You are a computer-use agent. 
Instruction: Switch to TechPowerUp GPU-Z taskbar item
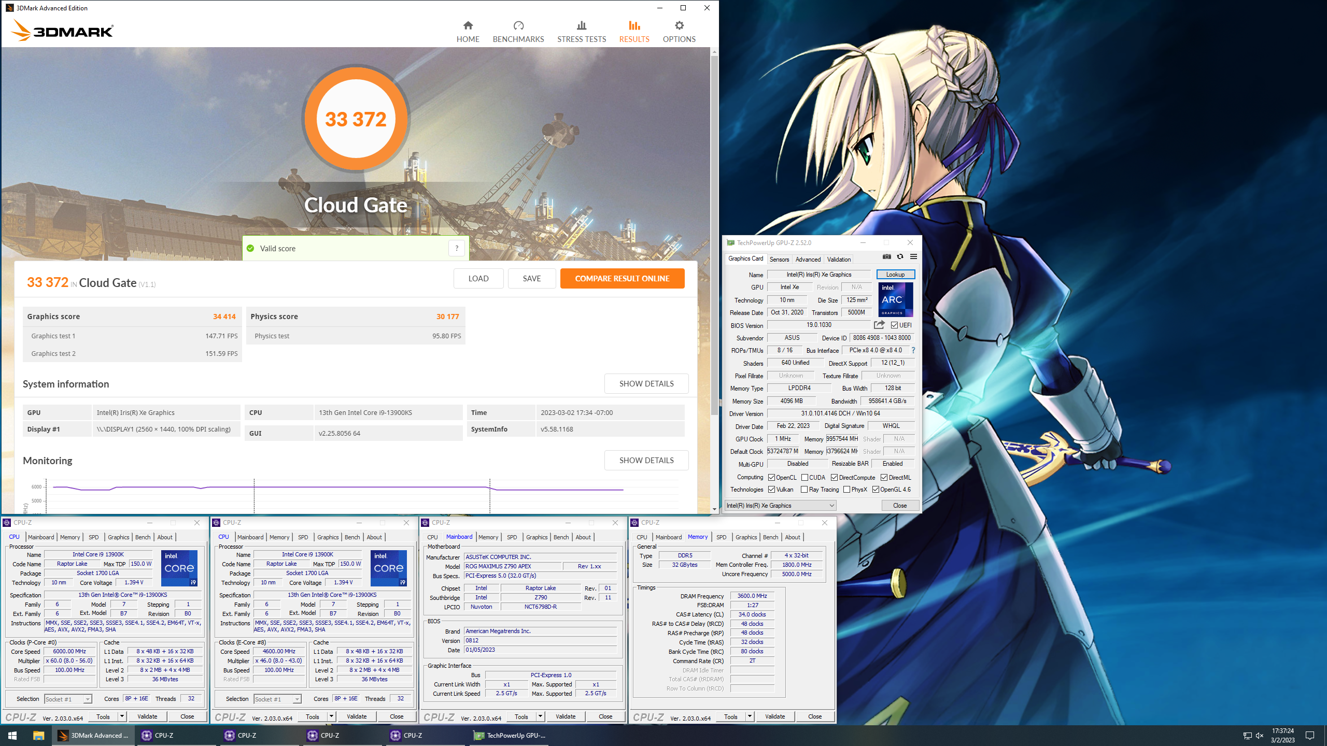coord(509,735)
